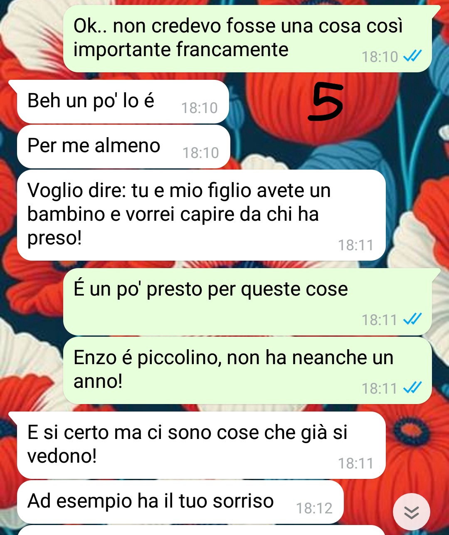
Task: Tap the 18:10 timestamp beside 'Per me almeno'
Action: tap(201, 153)
